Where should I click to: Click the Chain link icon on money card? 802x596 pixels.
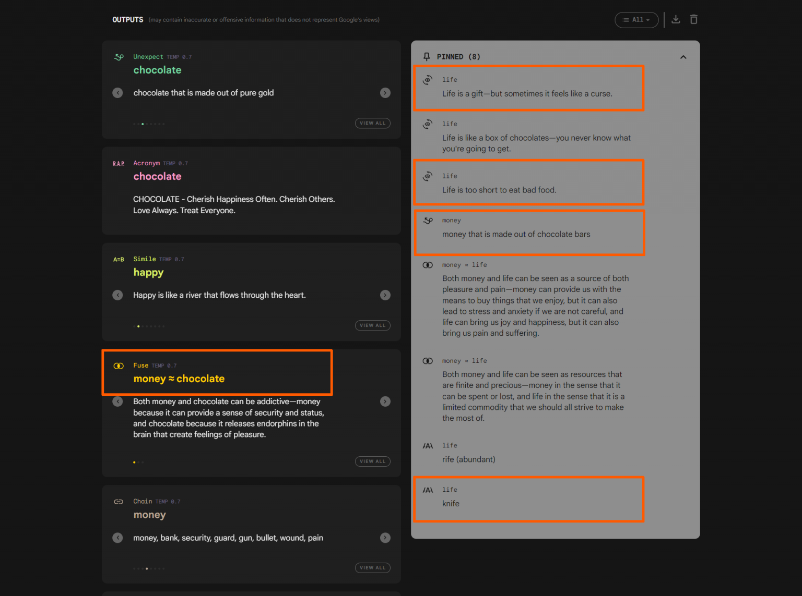click(x=119, y=502)
